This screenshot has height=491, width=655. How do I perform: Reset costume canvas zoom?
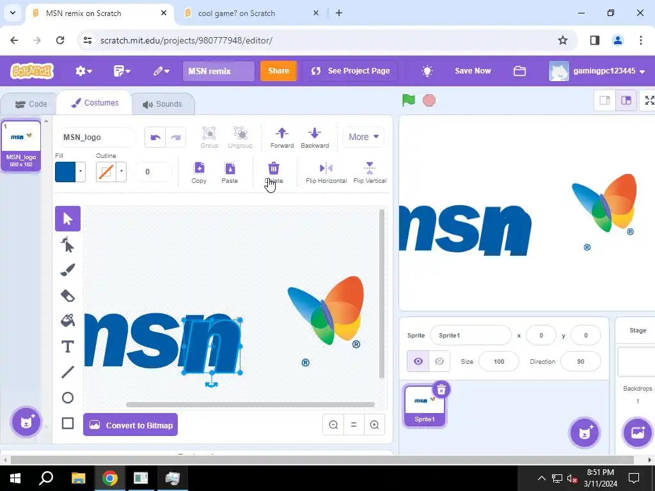[x=354, y=425]
